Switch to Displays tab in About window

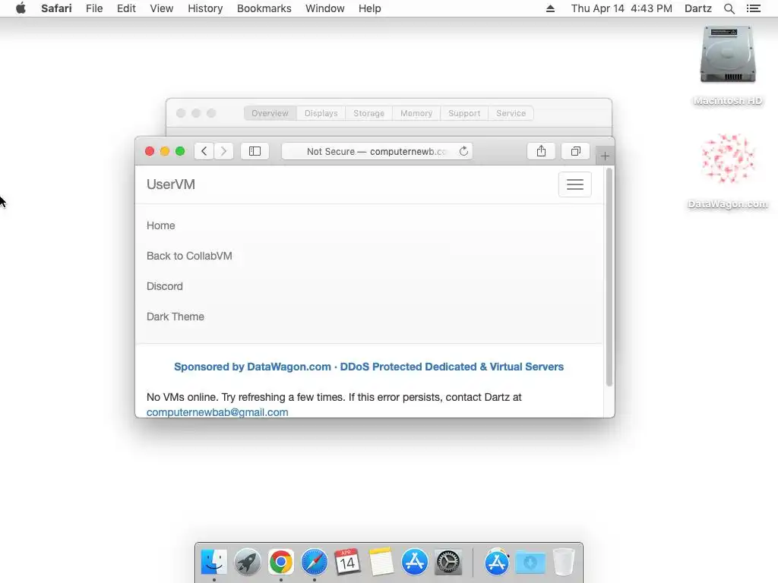tap(321, 113)
